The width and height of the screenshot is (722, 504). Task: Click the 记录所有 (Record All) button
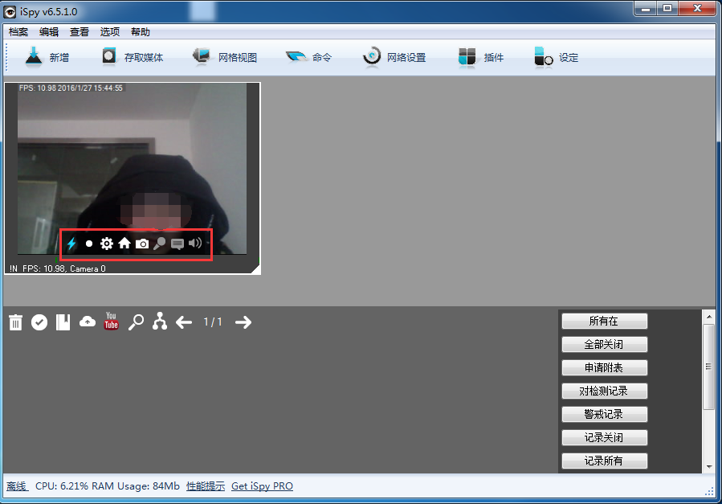604,461
